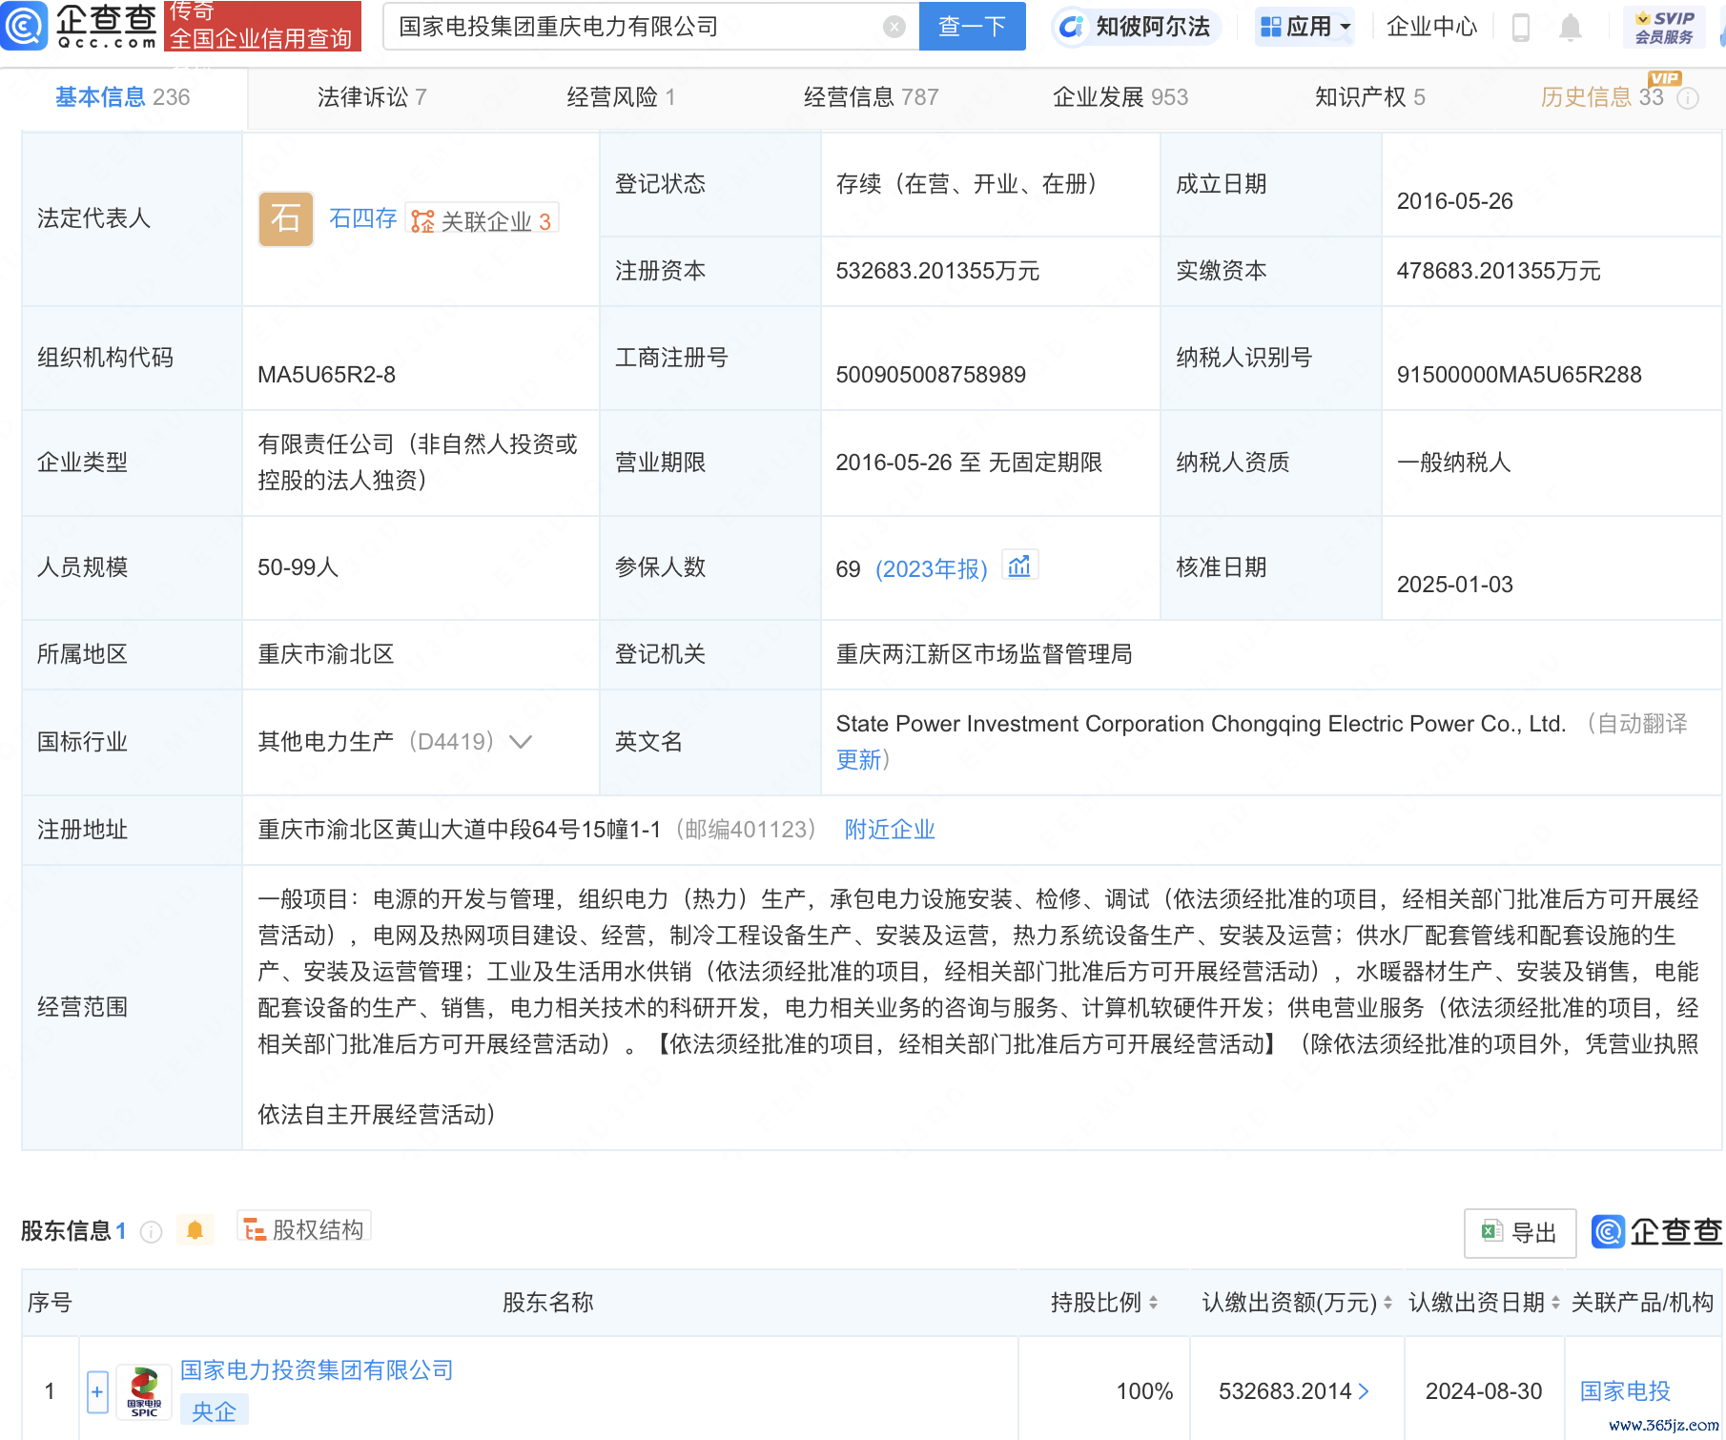Open legal representative 石四存 profile
1726x1440 pixels.
coord(362,218)
